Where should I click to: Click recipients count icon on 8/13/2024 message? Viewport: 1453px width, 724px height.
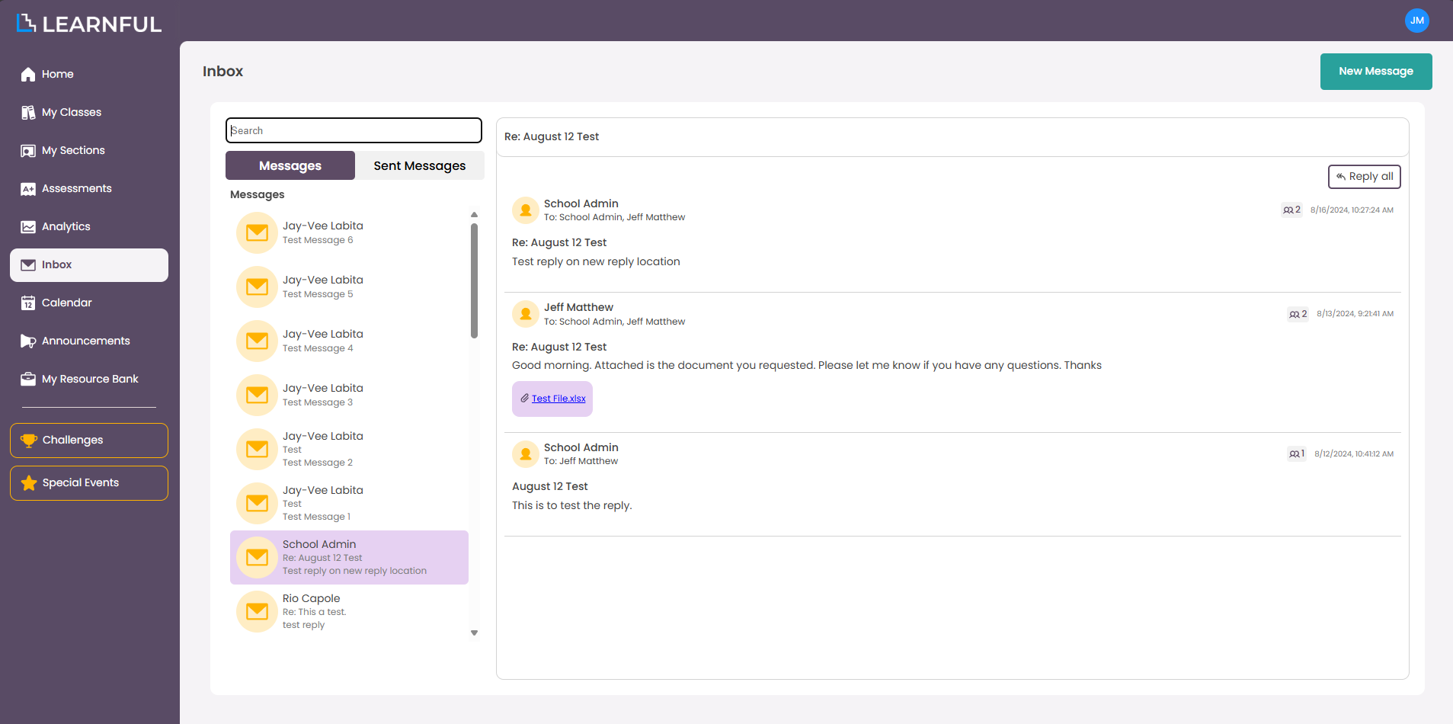pos(1298,314)
